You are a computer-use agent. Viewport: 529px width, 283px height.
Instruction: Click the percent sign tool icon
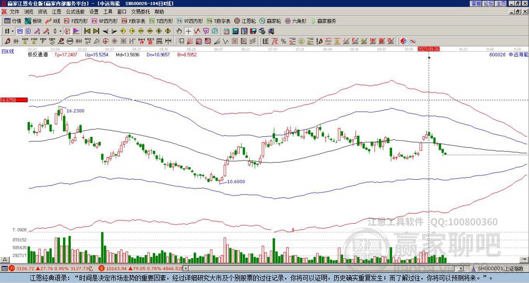284,41
